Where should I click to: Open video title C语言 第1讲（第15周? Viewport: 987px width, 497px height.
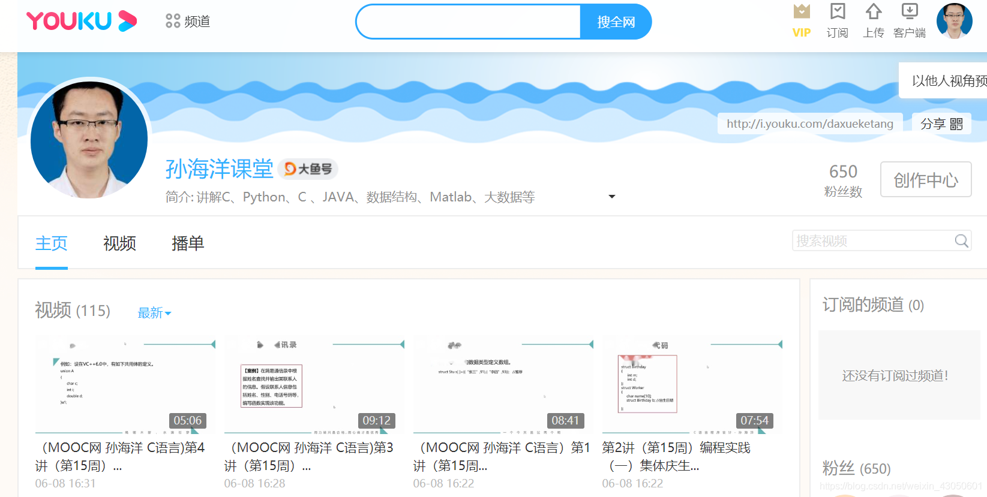click(x=502, y=457)
